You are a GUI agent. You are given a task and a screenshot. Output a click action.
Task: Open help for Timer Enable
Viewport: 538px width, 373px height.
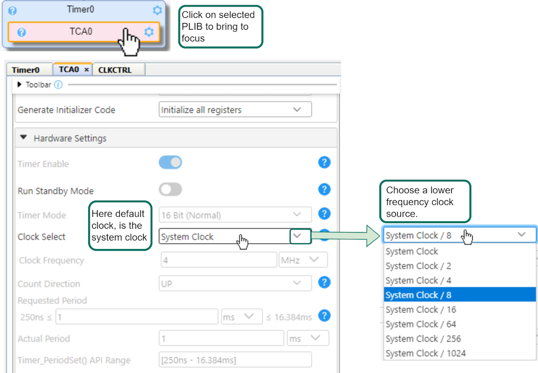[x=324, y=163]
